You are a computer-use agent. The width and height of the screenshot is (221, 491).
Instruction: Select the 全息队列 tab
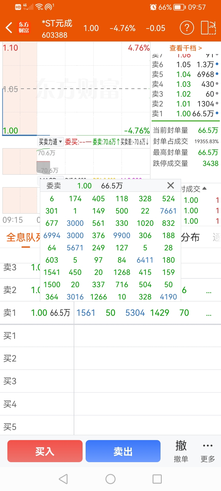coord(23,237)
